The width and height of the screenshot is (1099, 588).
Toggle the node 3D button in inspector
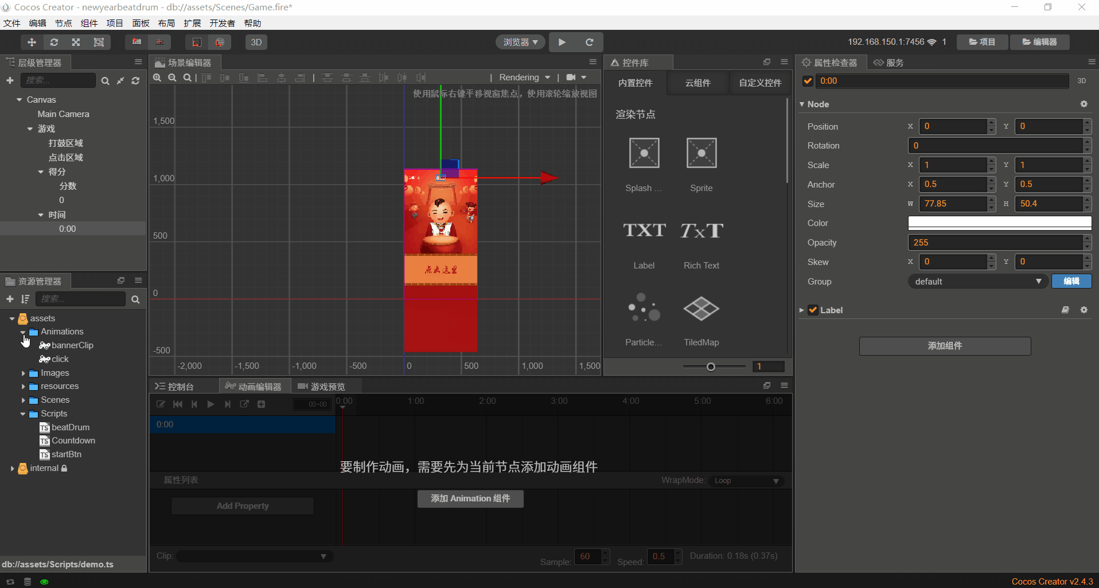tap(1082, 81)
